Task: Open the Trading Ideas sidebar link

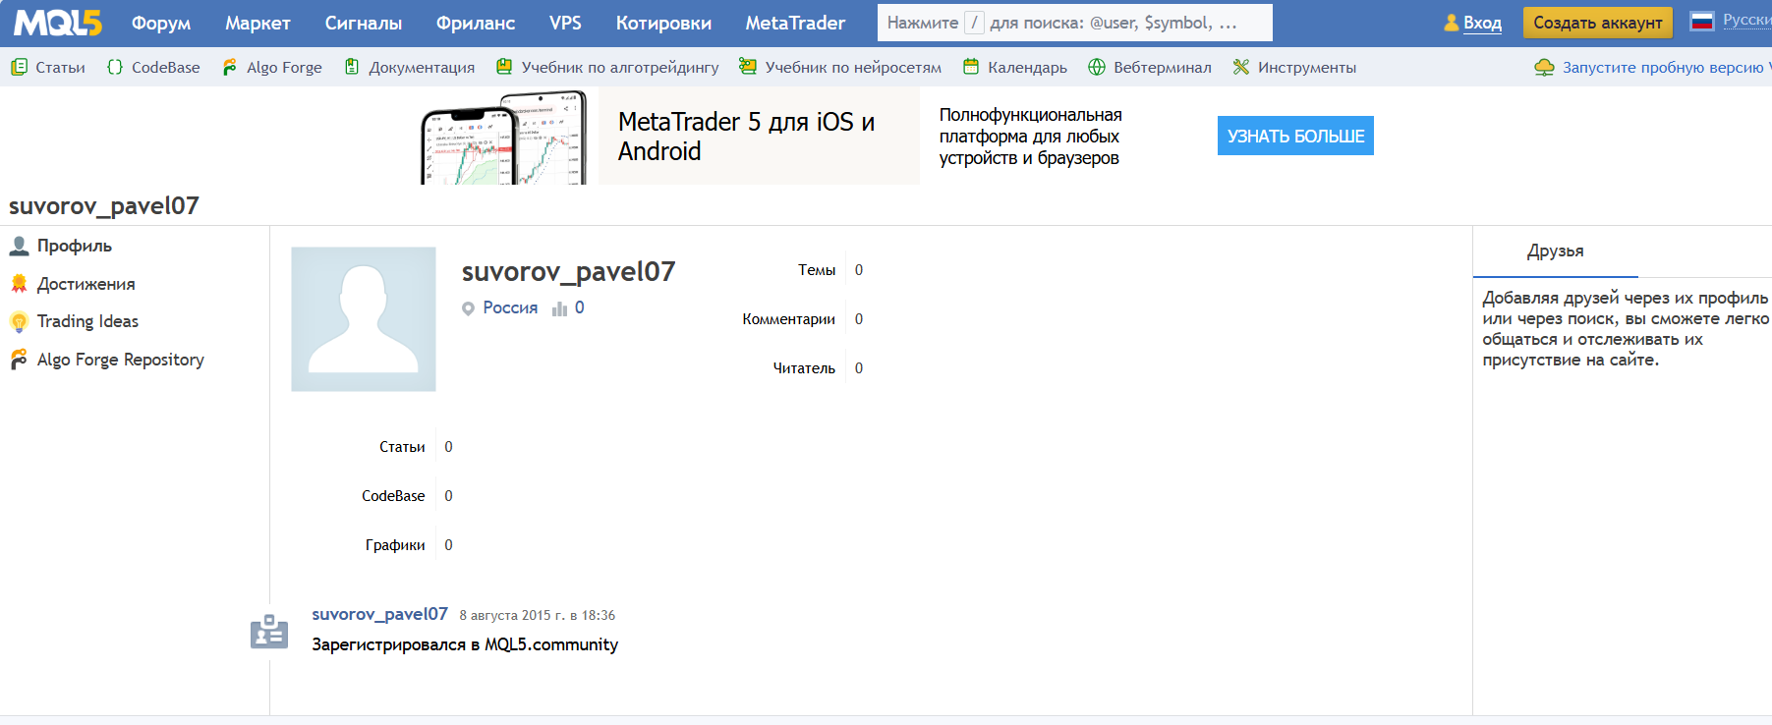Action: (87, 321)
